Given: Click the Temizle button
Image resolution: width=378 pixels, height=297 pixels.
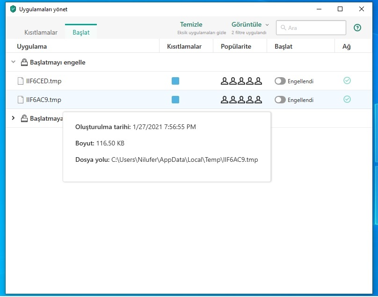Looking at the screenshot, I should click(x=191, y=25).
